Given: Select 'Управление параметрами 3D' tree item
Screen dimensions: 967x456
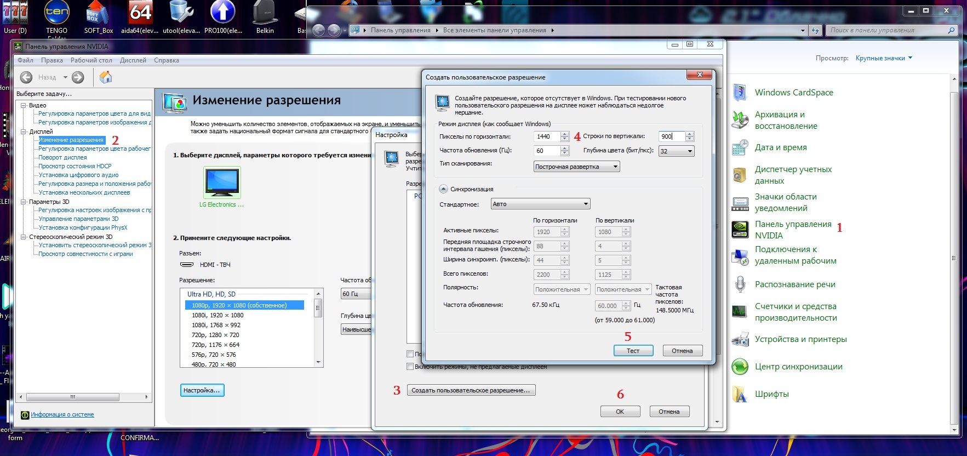Looking at the screenshot, I should pos(78,219).
